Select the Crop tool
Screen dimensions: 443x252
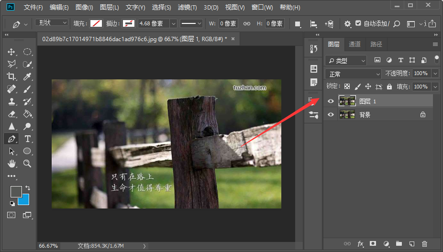[11, 77]
